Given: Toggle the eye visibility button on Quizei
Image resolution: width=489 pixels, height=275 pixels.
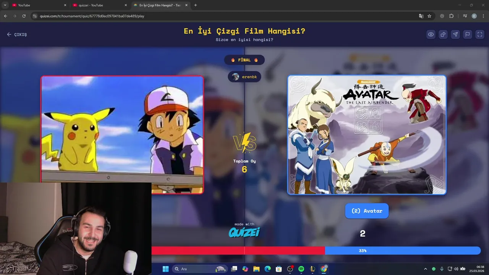Looking at the screenshot, I should tap(431, 34).
